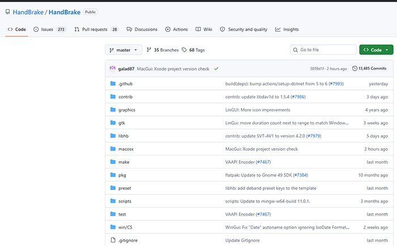Image resolution: width=397 pixels, height=246 pixels.
Task: Open pull request #7304 link
Action: [301, 175]
